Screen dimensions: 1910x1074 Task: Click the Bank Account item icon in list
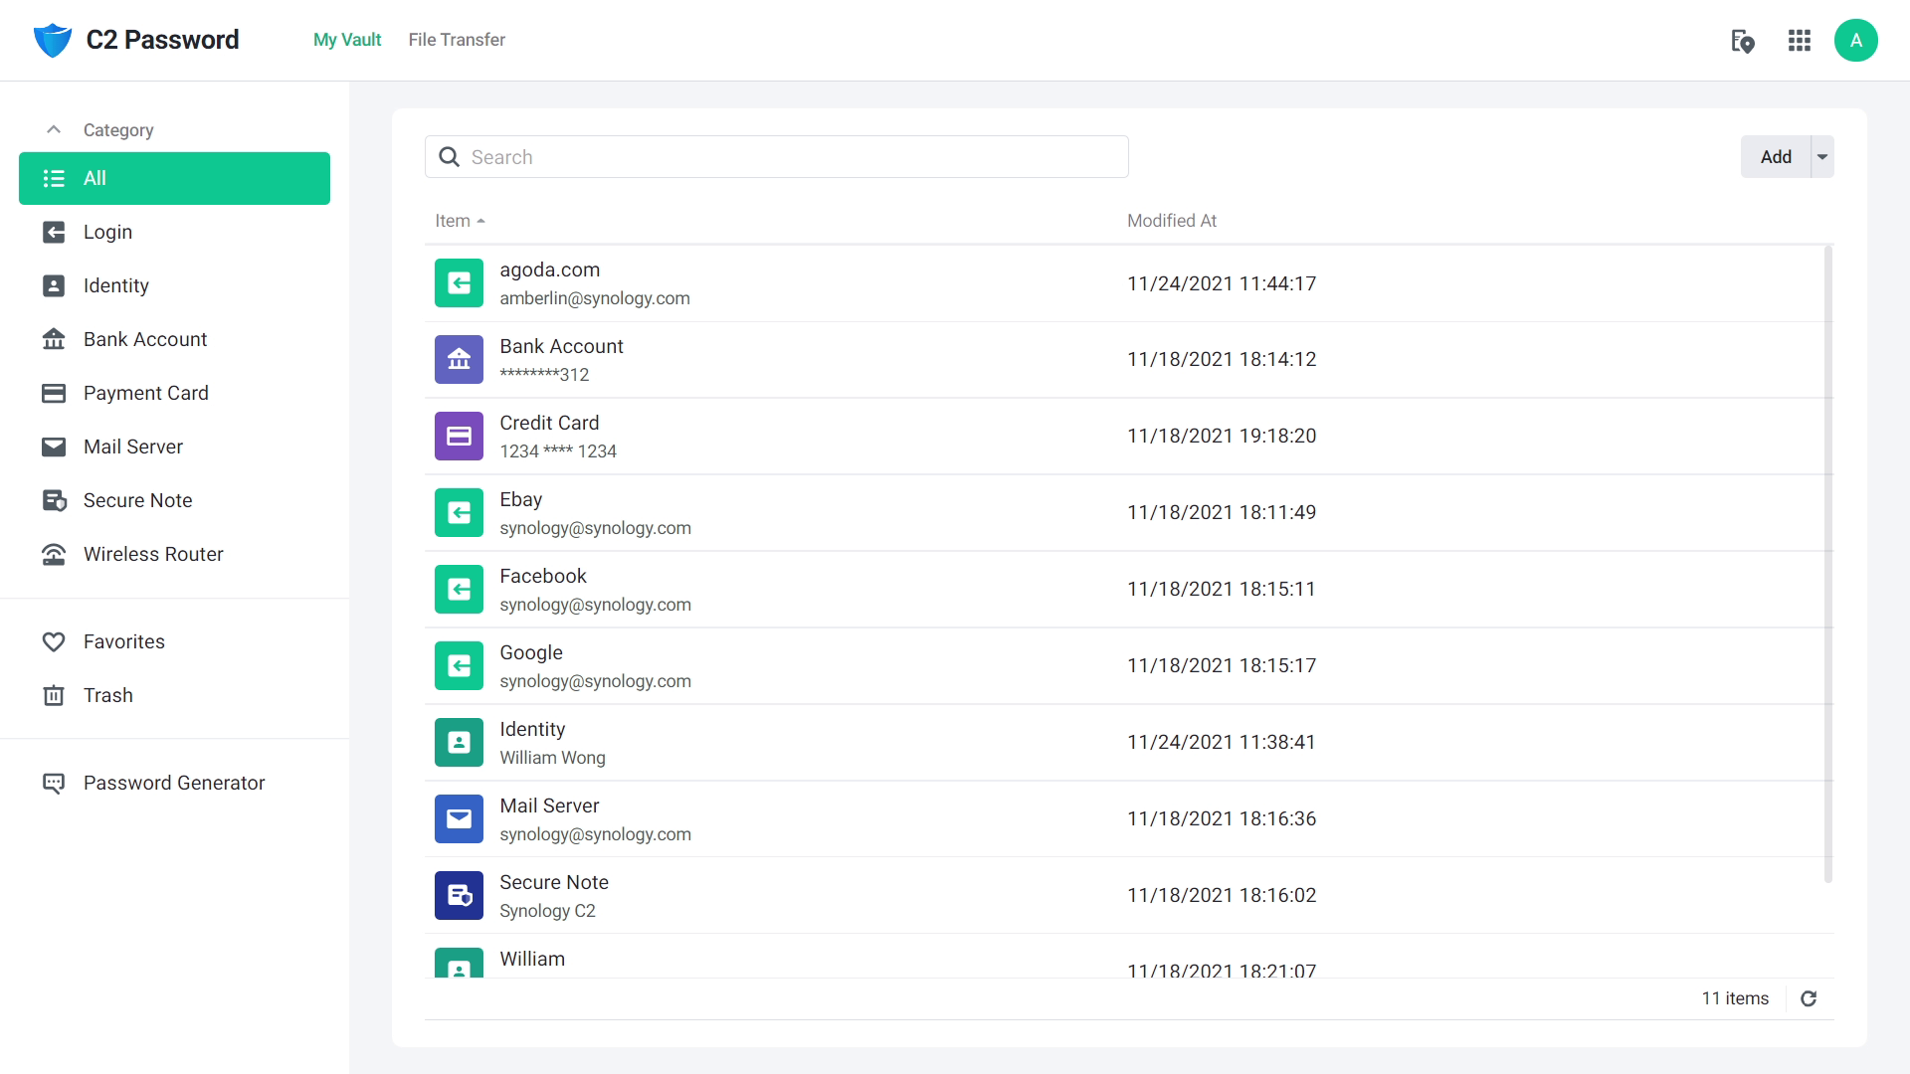pyautogui.click(x=459, y=360)
